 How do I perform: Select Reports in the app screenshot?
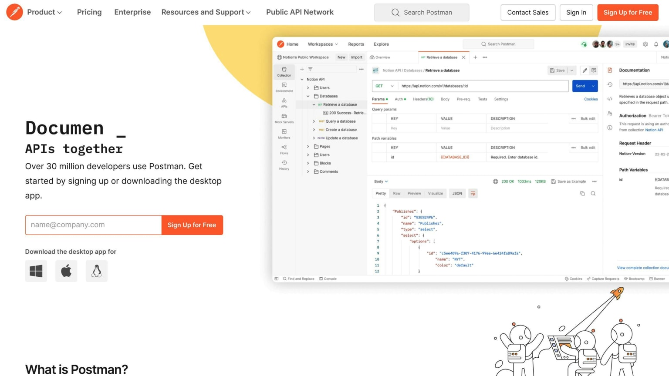click(x=356, y=44)
